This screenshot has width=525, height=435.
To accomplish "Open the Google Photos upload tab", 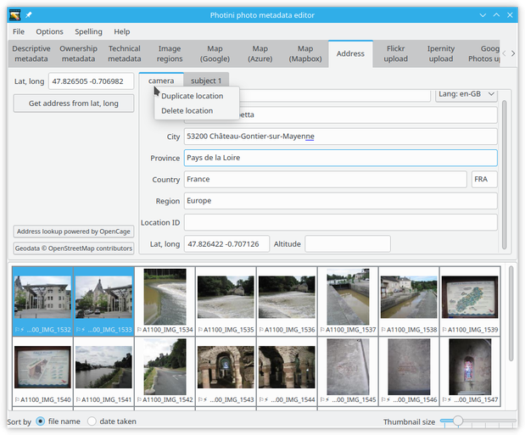I will tap(482, 53).
